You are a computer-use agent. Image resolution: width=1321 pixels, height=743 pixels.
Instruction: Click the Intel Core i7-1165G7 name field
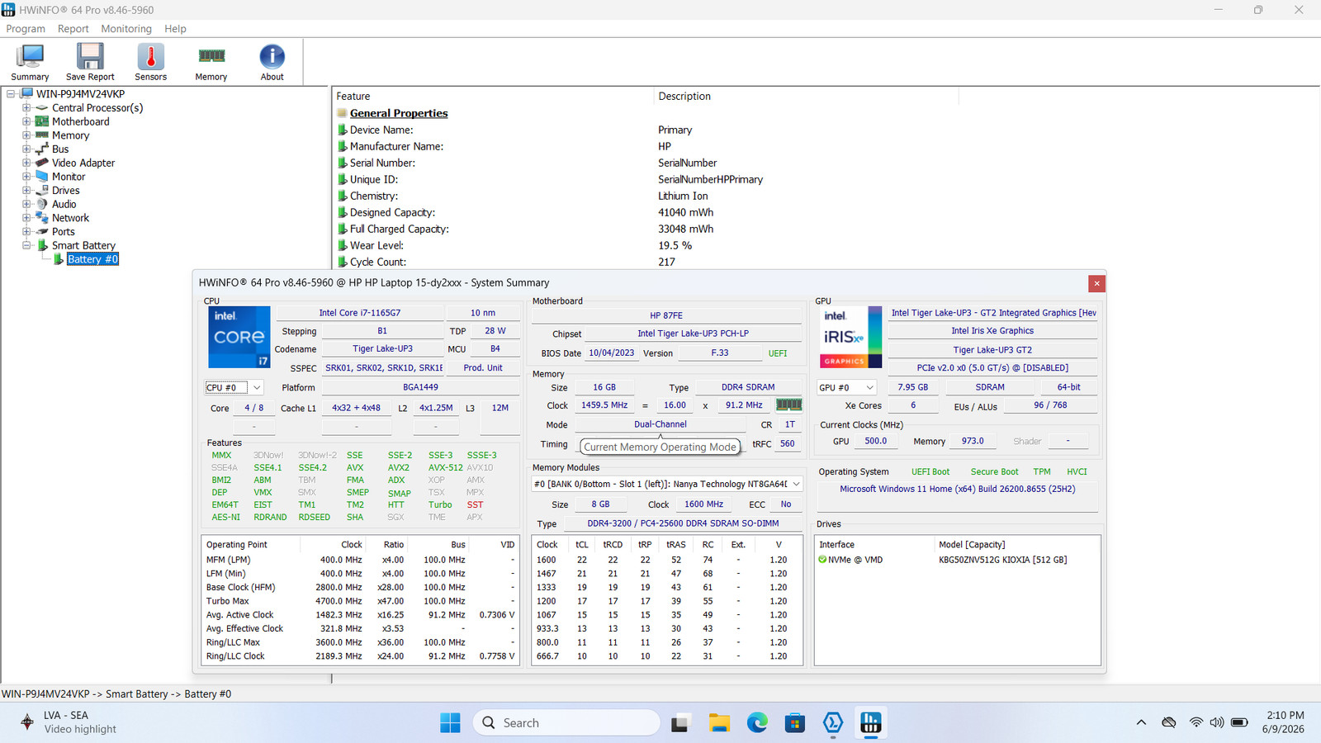tap(359, 313)
